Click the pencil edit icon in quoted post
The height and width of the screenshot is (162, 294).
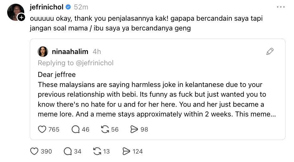click(x=270, y=51)
